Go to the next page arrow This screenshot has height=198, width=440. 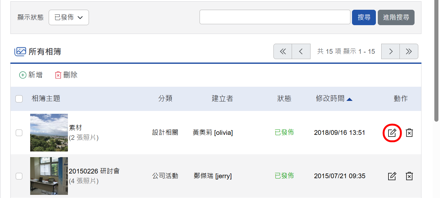pyautogui.click(x=391, y=52)
